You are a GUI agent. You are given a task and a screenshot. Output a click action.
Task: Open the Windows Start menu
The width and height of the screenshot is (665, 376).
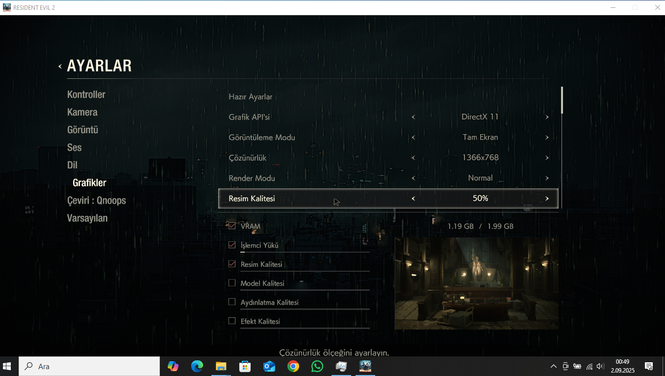click(7, 366)
